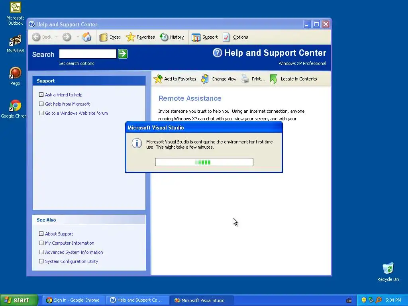Open Favorites in Help toolbar
408x306 pixels.
pos(140,37)
